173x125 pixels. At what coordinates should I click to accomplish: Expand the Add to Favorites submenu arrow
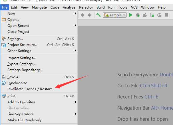76,102
